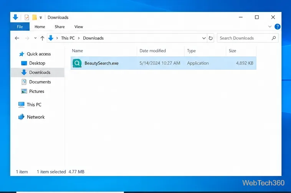Switch to the View ribbon tab
Screen dimensions: 291x193
[79, 27]
